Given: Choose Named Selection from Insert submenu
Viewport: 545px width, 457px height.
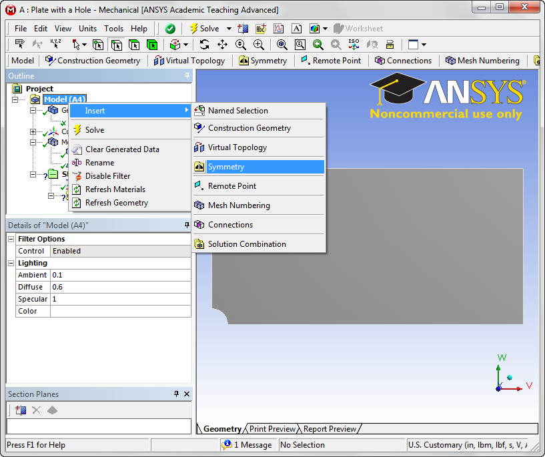Looking at the screenshot, I should tap(259, 111).
